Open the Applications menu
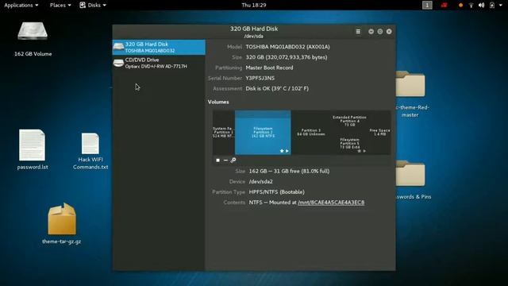508x286 pixels. tap(21, 6)
